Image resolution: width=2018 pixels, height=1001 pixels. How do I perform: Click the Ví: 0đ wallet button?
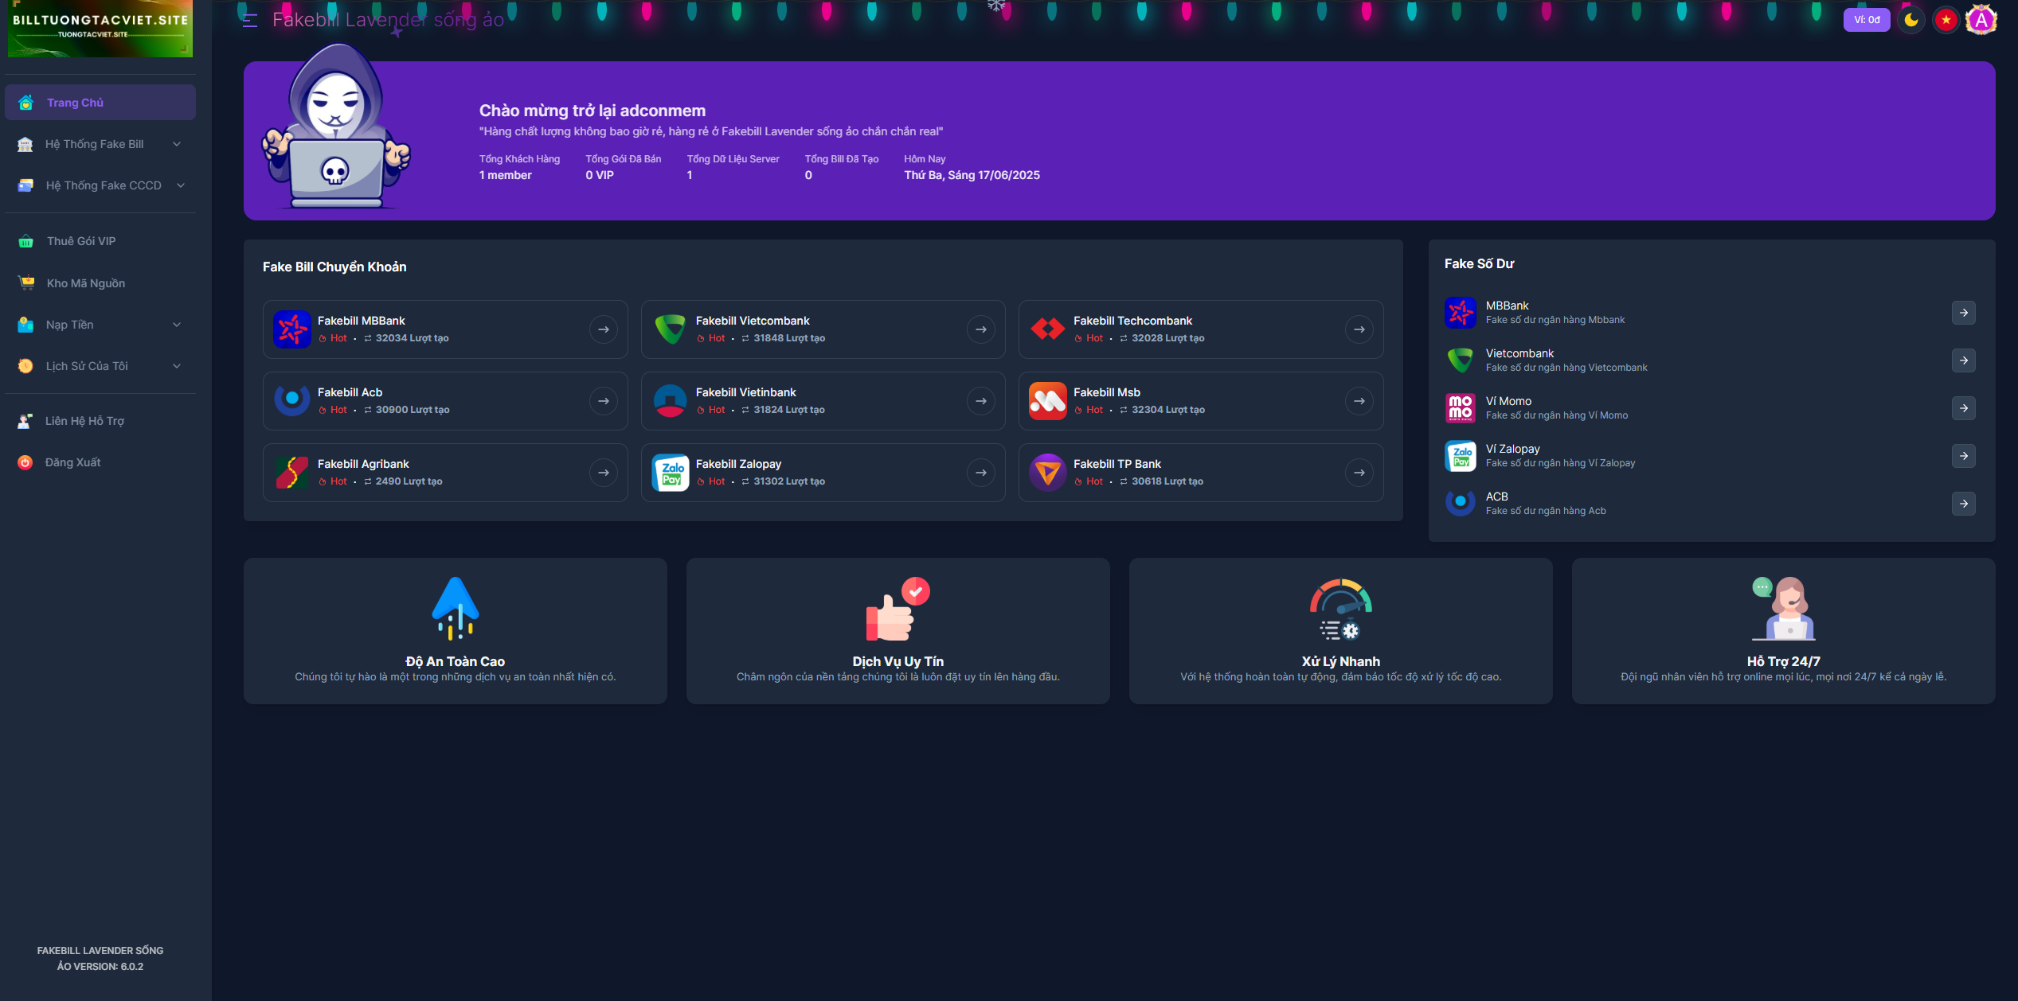[x=1867, y=19]
